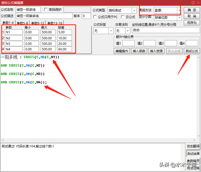Click the 坐标线位置 field showing 自动
Viewport: 201px width, 172px height.
click(x=166, y=30)
